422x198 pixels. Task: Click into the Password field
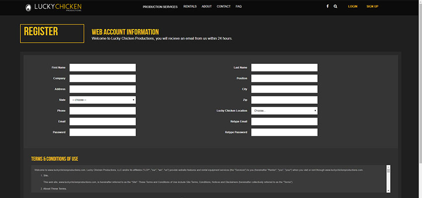pos(103,132)
